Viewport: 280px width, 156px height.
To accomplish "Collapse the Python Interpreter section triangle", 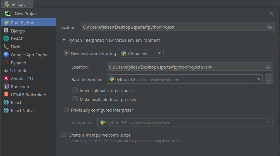I will click(x=64, y=40).
